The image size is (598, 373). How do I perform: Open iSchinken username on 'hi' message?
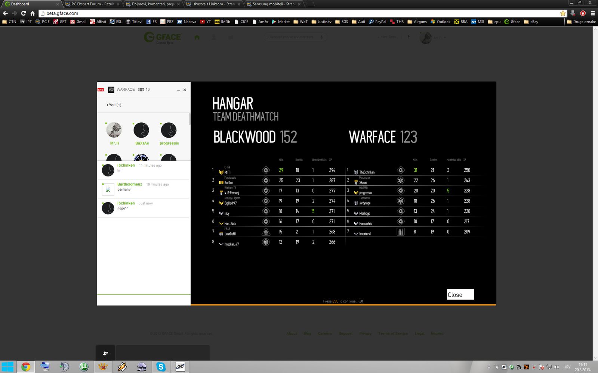(x=126, y=165)
